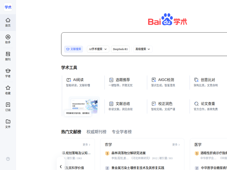Click the 被引量: 503 citation count
This screenshot has height=170, width=227.
point(166,158)
